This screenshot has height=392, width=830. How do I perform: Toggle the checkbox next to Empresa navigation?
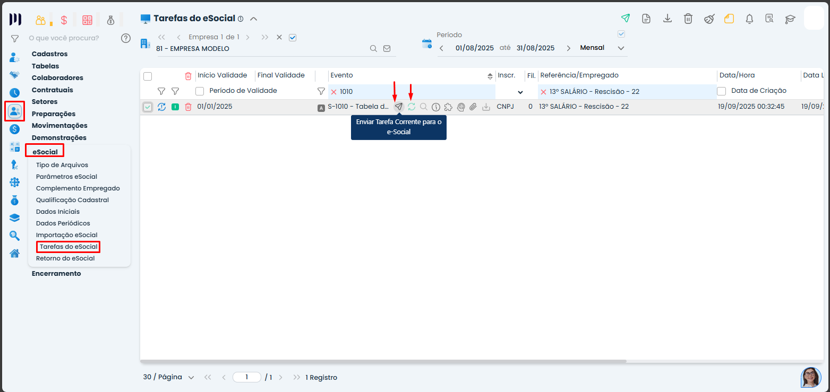[x=293, y=37]
